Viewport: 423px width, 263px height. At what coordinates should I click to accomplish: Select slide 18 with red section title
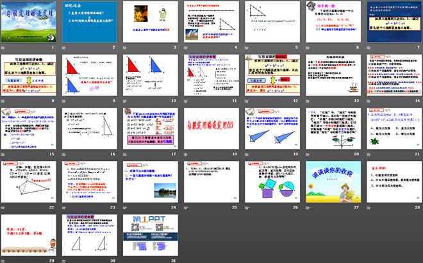(x=211, y=129)
